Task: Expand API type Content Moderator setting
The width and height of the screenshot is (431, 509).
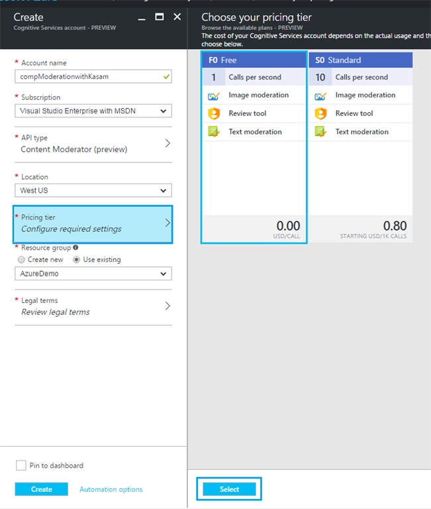Action: click(x=93, y=144)
